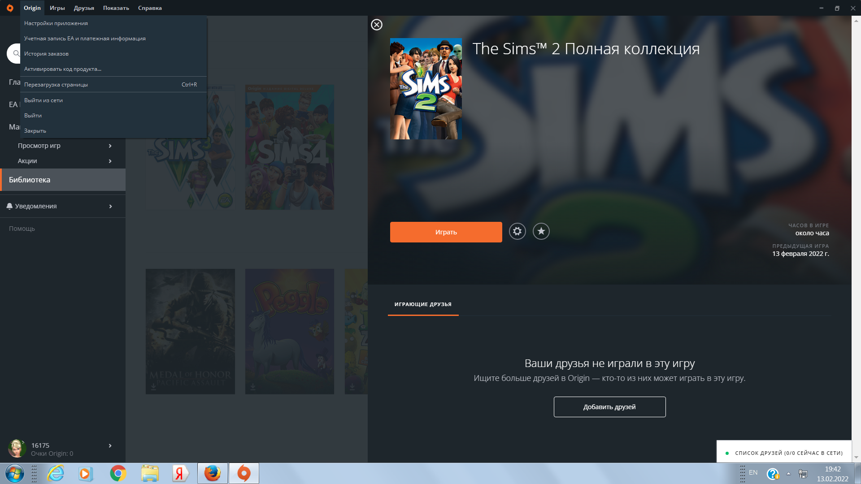This screenshot has width=861, height=484.
Task: Click EN language indicator in tray
Action: click(x=753, y=472)
